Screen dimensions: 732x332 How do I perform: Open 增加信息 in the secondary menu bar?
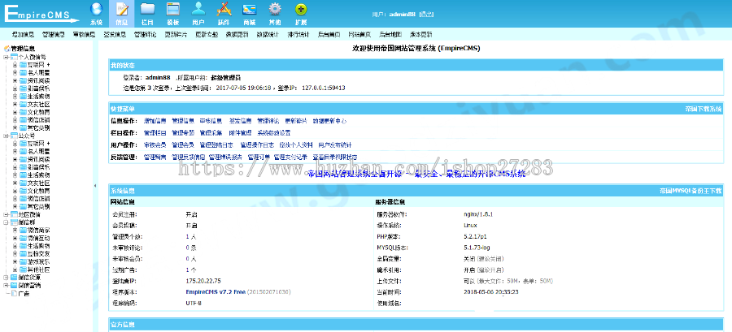(23, 34)
